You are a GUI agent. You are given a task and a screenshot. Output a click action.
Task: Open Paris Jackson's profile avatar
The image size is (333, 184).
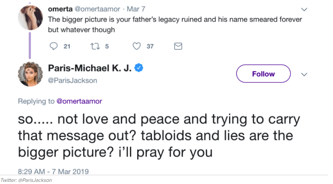click(30, 73)
